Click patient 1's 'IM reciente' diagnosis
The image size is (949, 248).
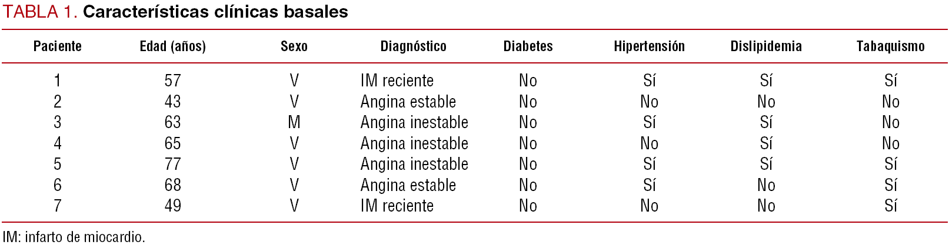pyautogui.click(x=397, y=81)
